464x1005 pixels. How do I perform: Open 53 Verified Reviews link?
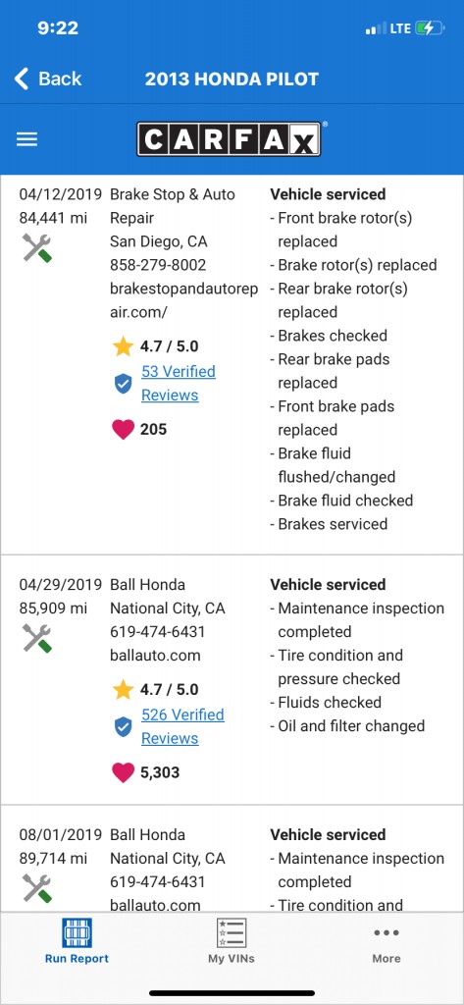(x=179, y=384)
